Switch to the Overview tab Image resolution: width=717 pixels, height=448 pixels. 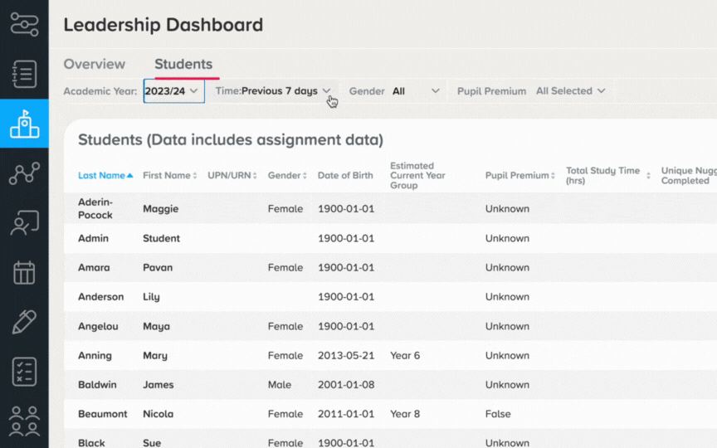click(x=95, y=64)
